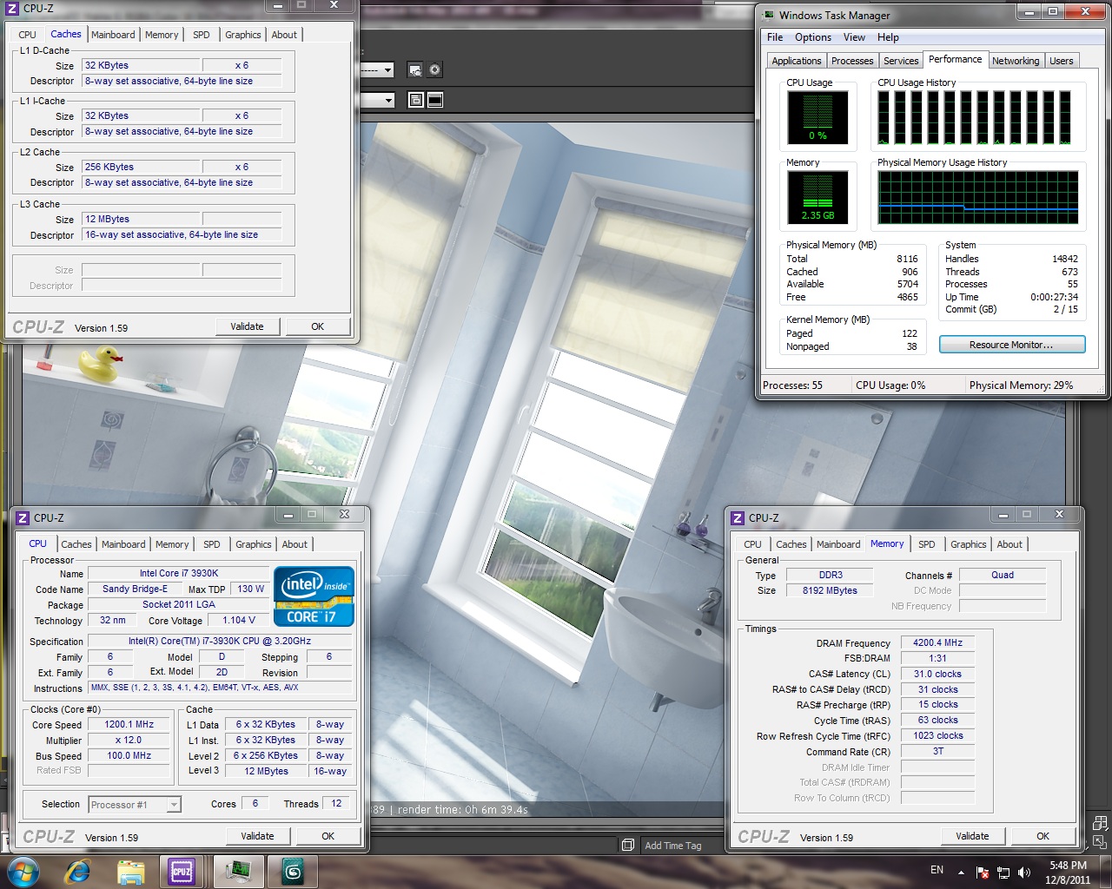Click OK in the Caches CPU-Z window
Screen dimensions: 1112x889
point(317,326)
